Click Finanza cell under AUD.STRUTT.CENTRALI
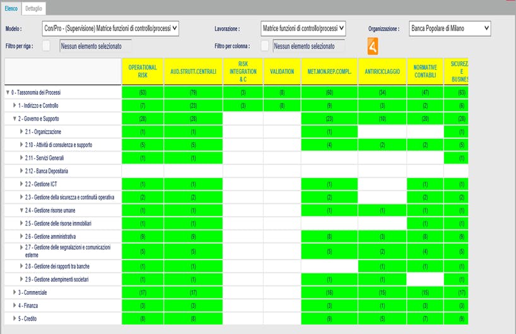Image resolution: width=516 pixels, height=334 pixels. coord(193,306)
